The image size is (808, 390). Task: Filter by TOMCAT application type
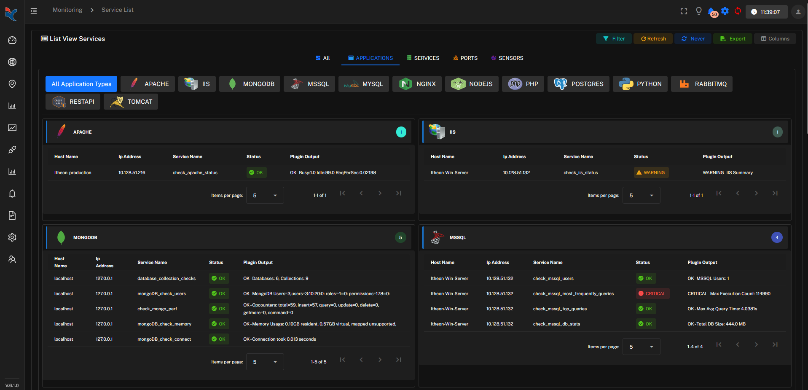[x=131, y=102]
